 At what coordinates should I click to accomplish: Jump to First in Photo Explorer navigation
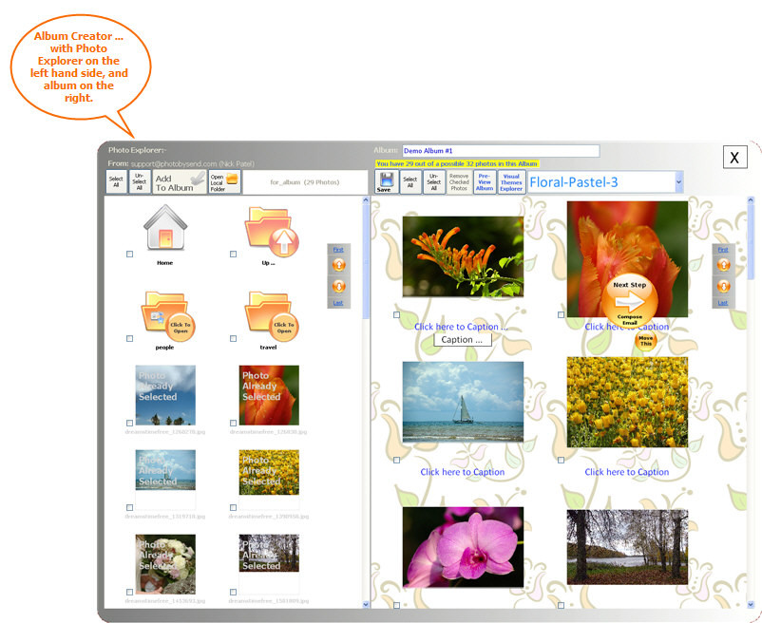pos(338,250)
